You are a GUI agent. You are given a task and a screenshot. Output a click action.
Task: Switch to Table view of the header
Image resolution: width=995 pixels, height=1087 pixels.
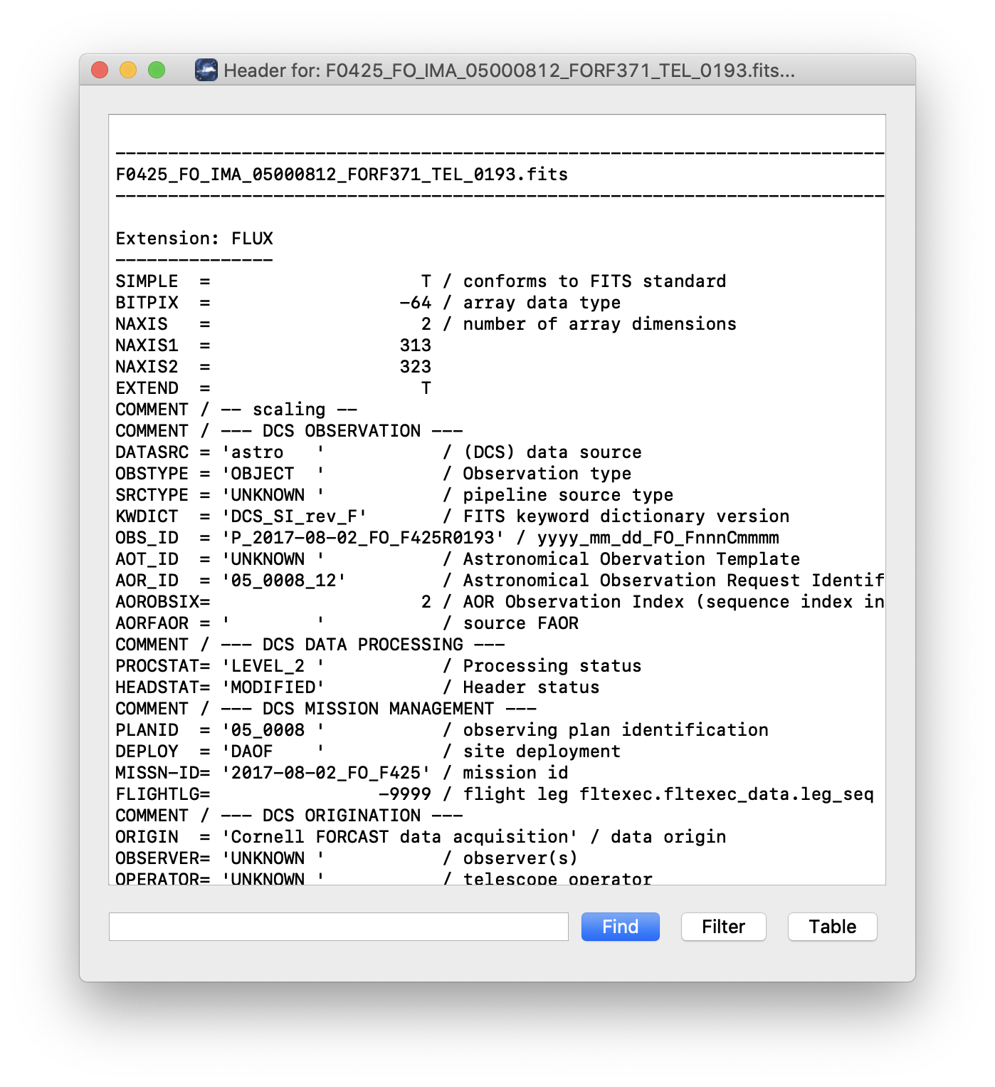[832, 927]
